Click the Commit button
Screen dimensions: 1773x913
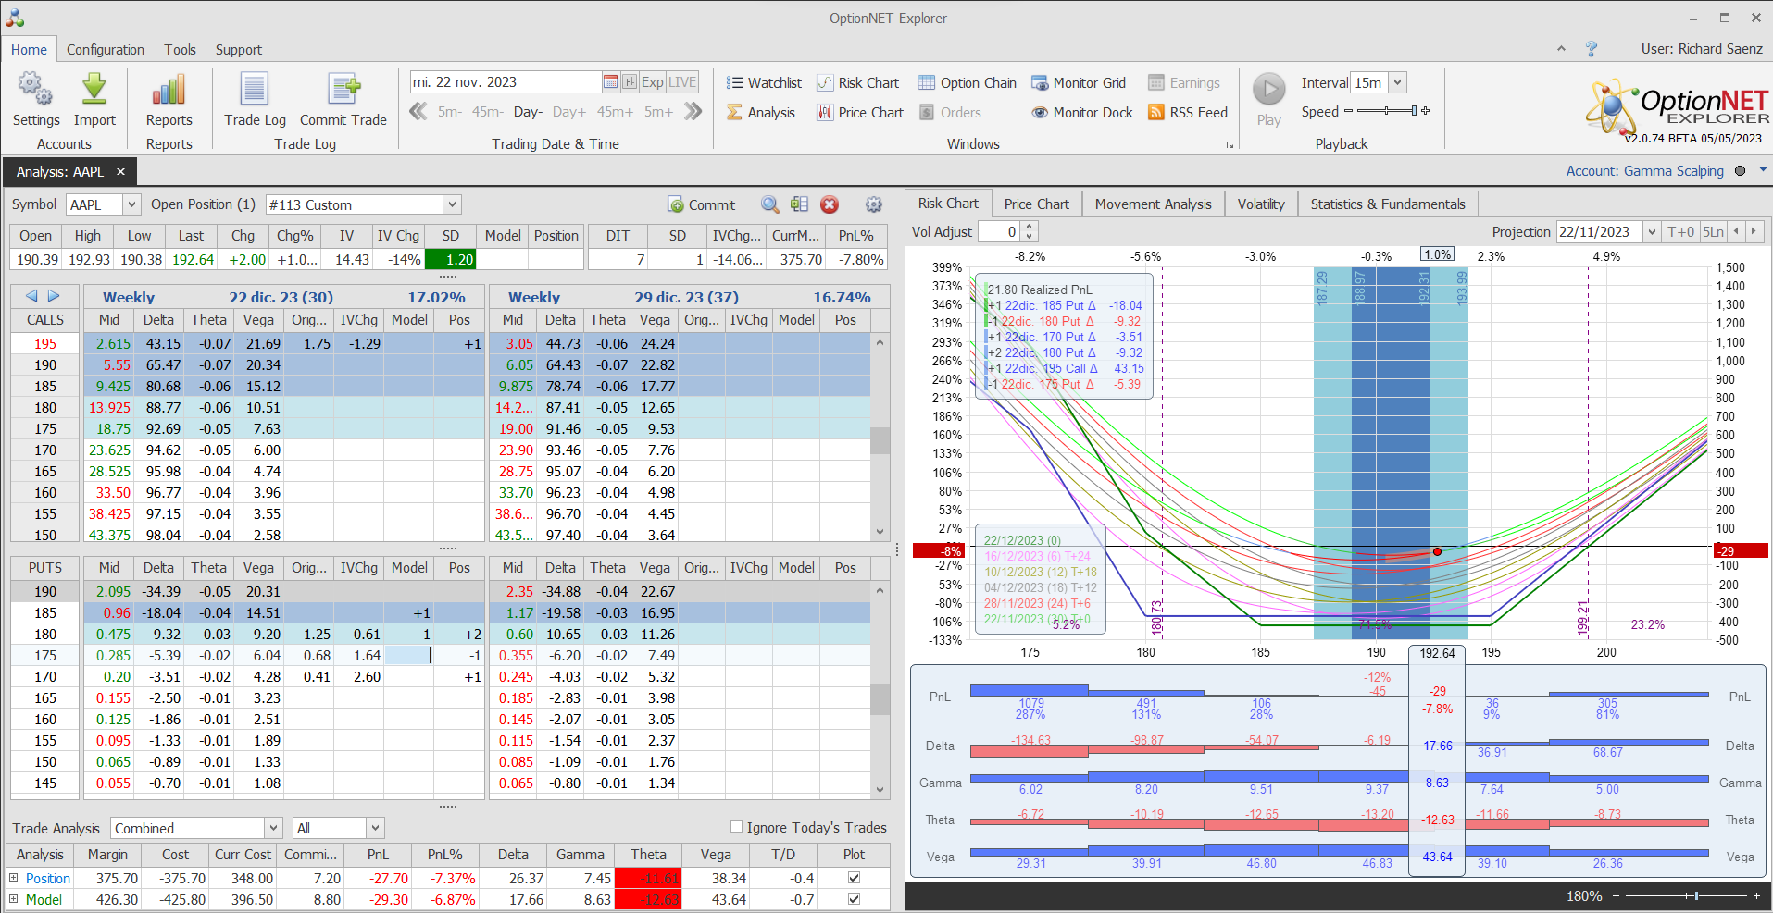[x=701, y=204]
